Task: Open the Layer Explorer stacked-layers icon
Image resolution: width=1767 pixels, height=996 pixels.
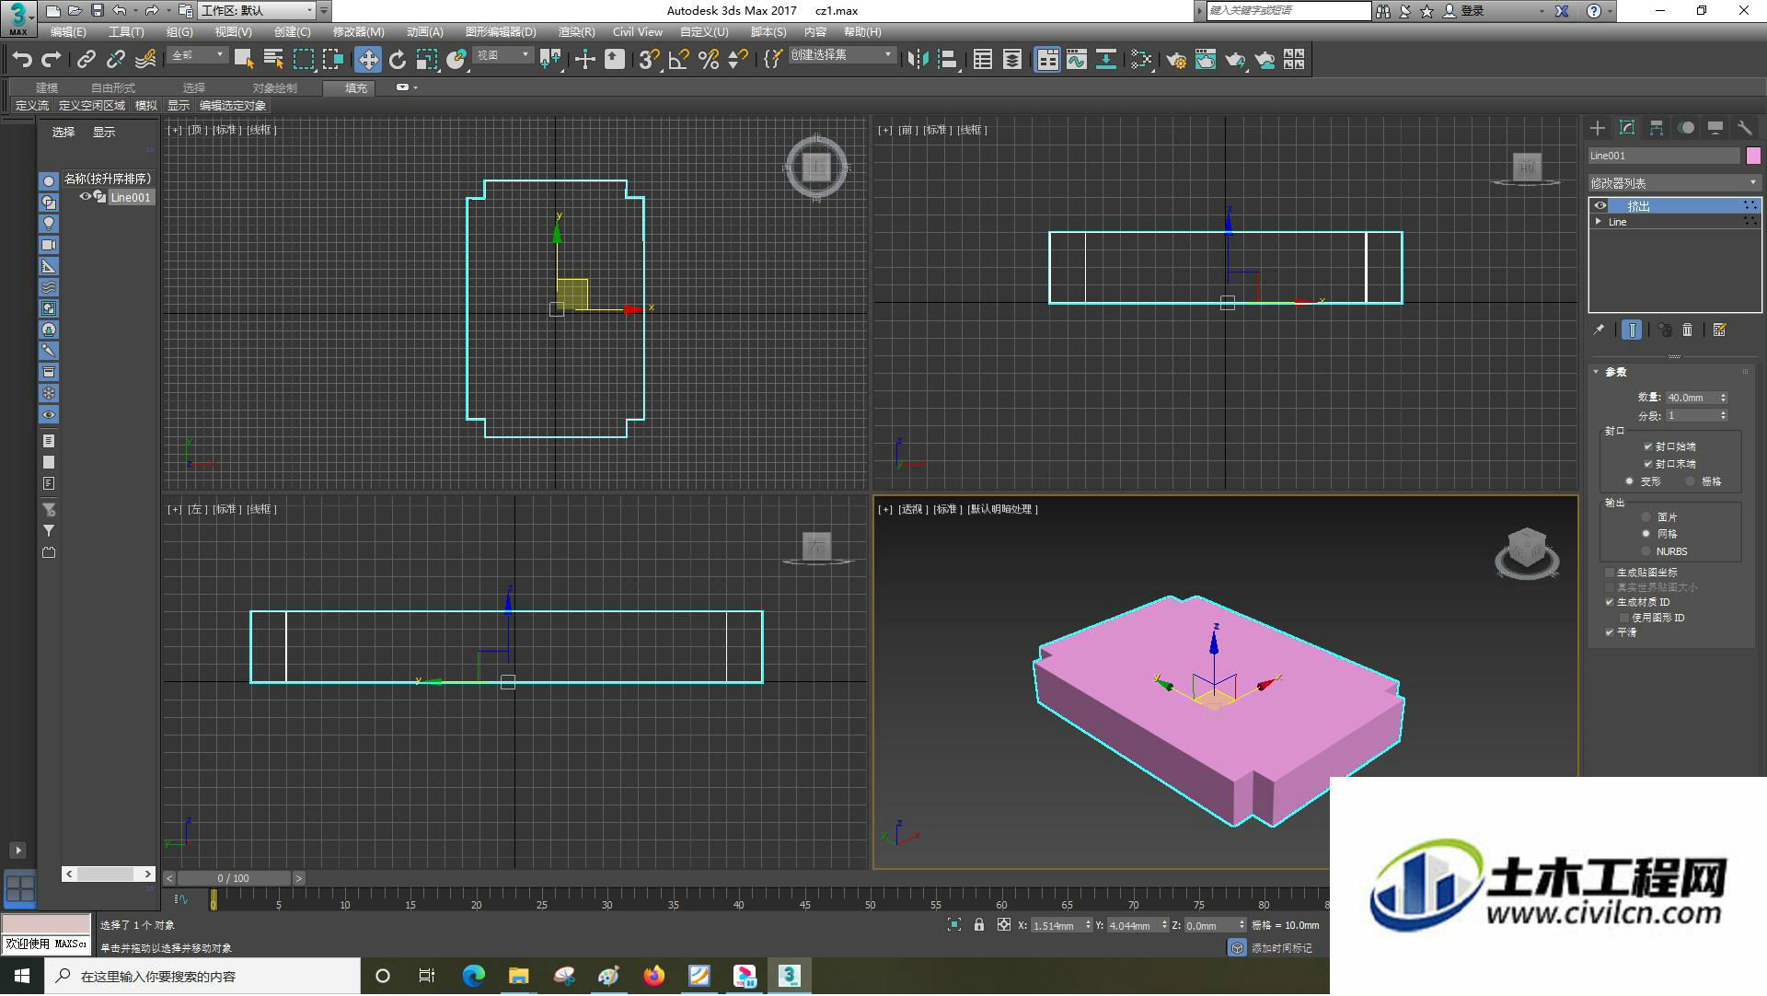Action: pyautogui.click(x=1012, y=60)
